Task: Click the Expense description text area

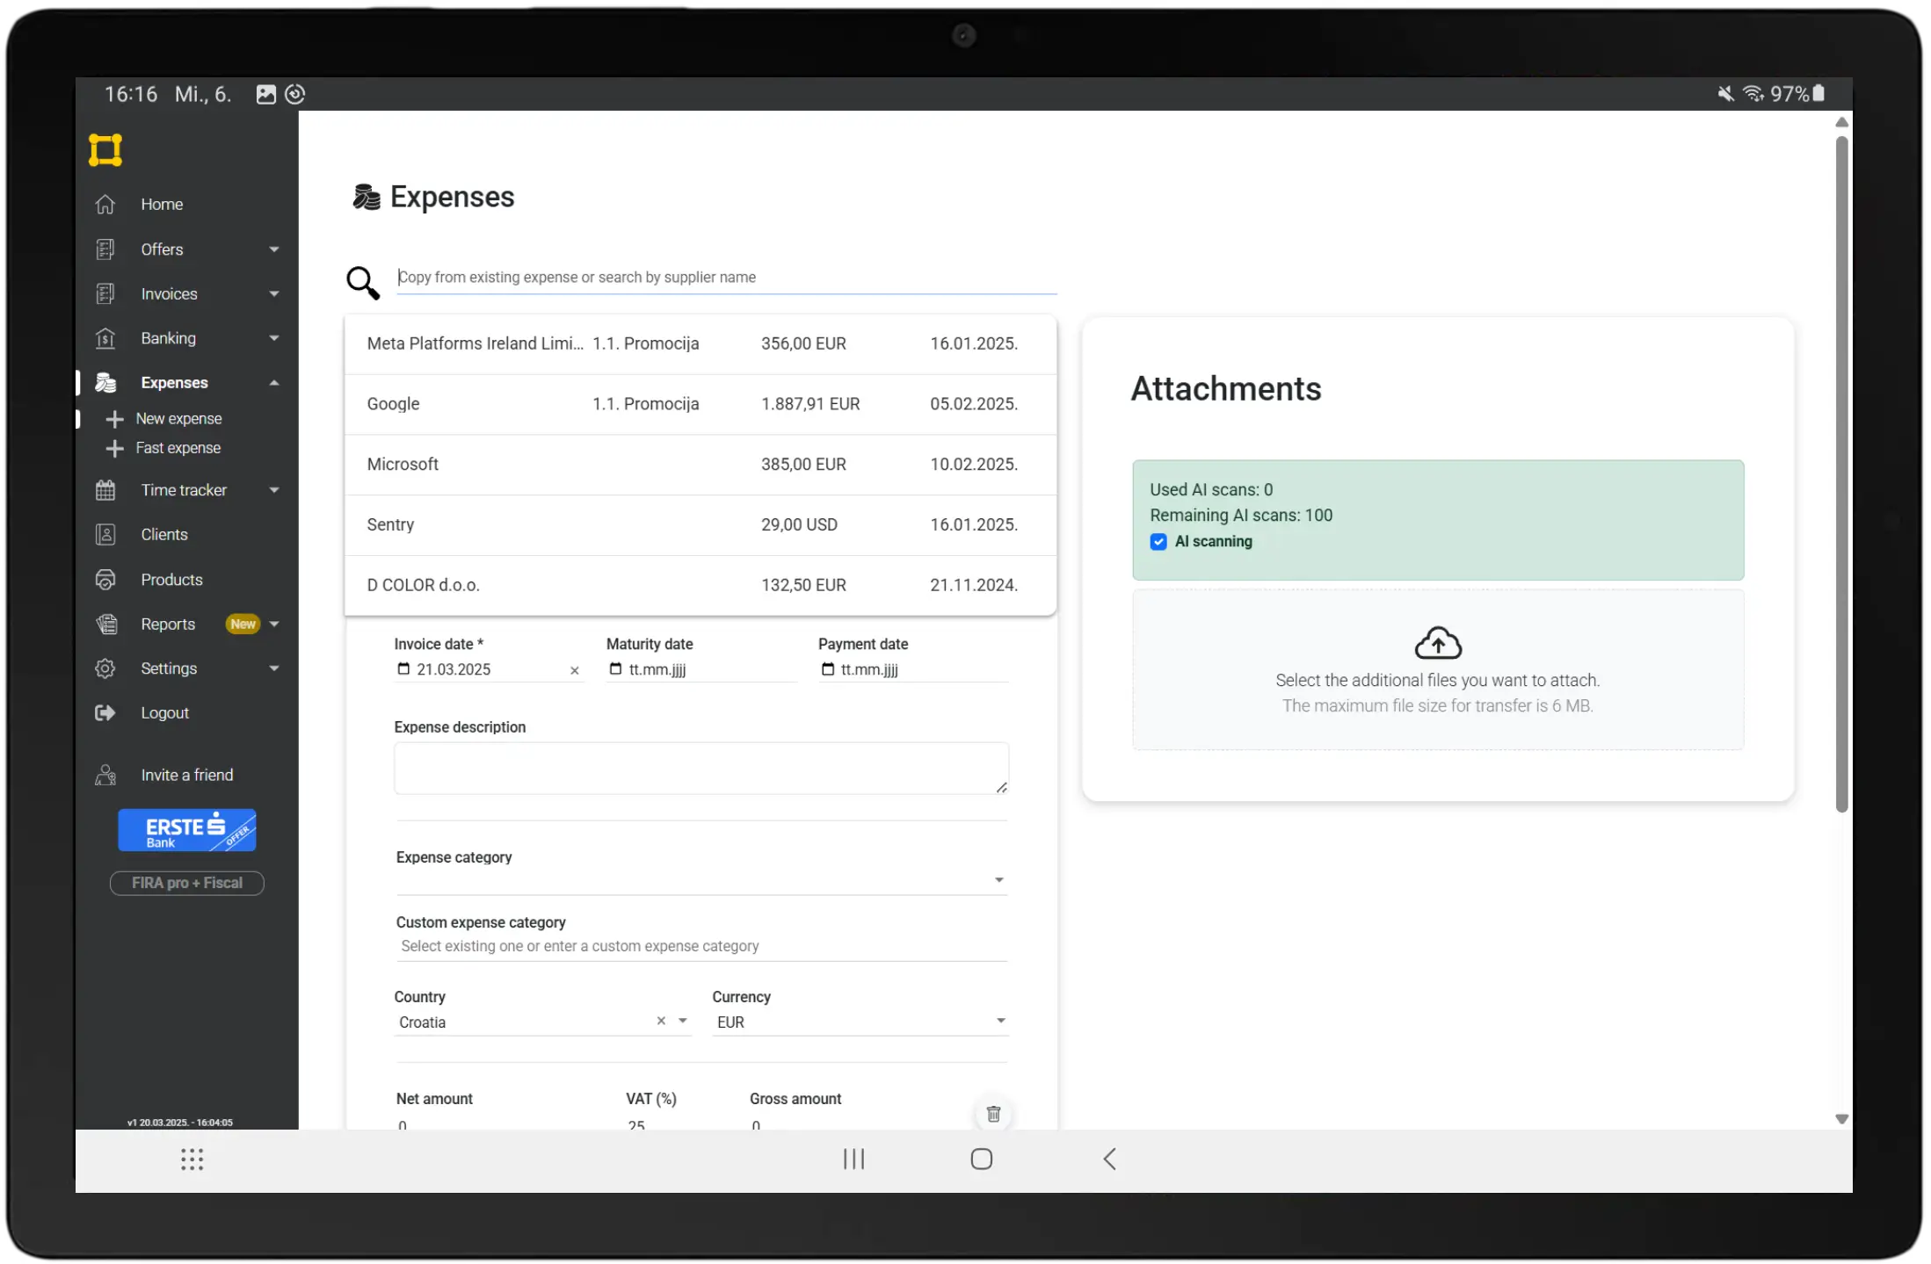Action: (701, 769)
